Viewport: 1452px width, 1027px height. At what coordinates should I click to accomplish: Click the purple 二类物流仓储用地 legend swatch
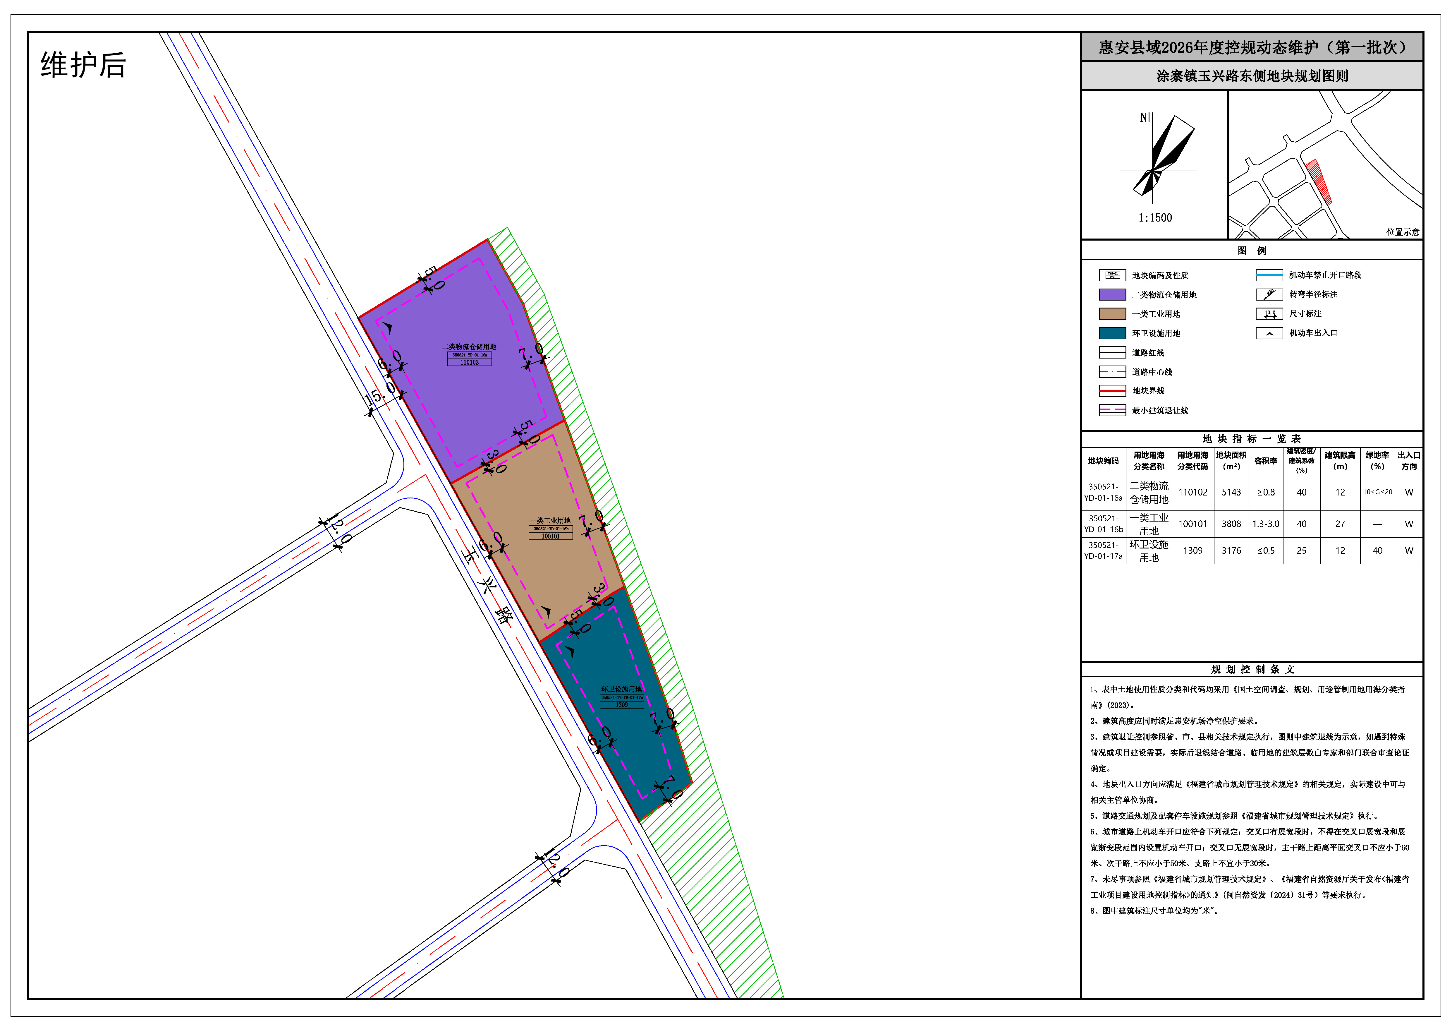1112,295
